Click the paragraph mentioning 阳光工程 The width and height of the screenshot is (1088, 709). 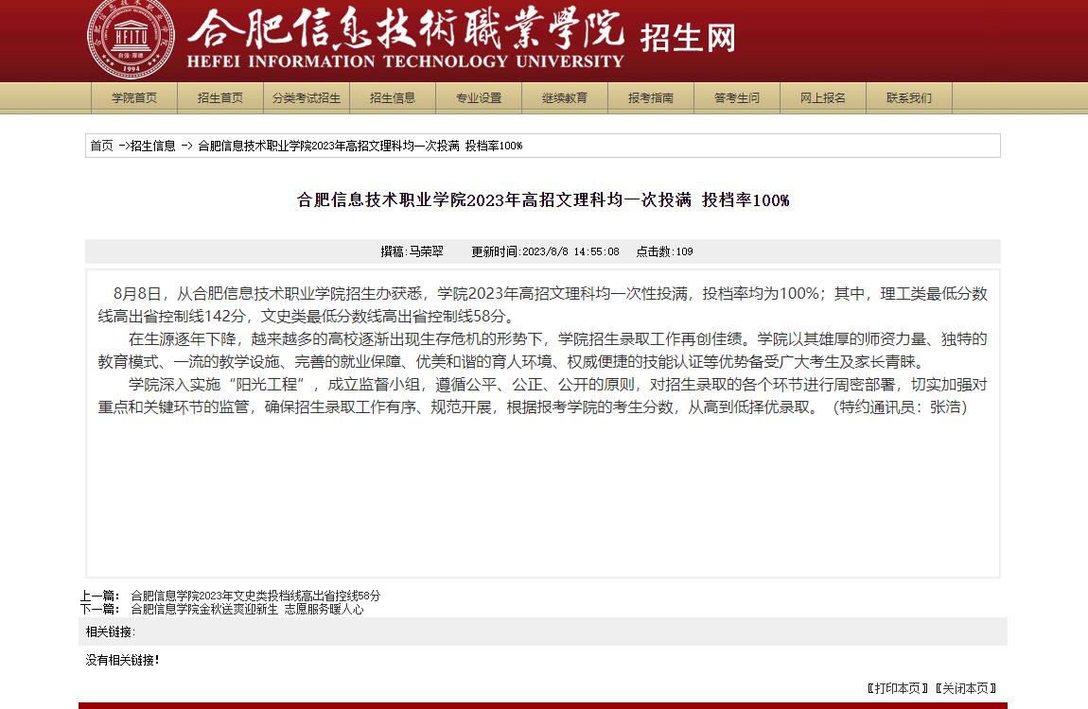coord(543,396)
